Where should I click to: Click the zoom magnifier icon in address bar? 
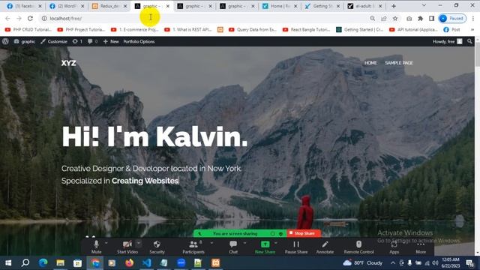tap(372, 18)
